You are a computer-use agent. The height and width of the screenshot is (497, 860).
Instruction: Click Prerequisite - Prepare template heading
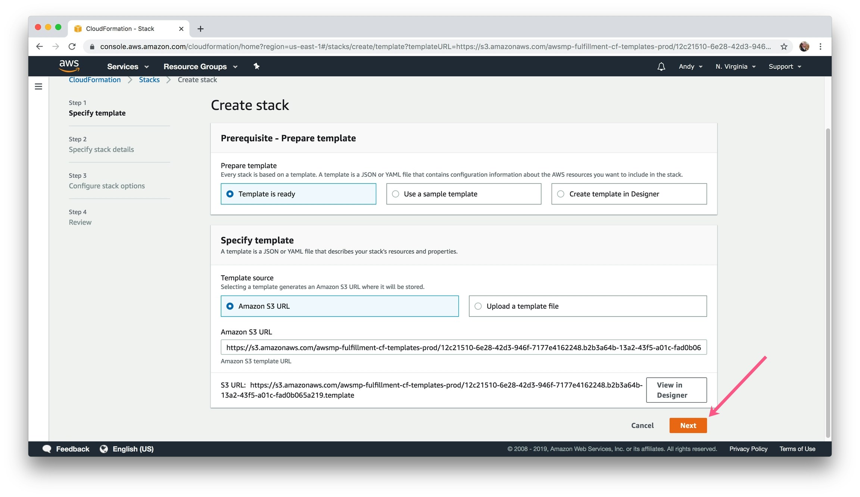pos(288,138)
